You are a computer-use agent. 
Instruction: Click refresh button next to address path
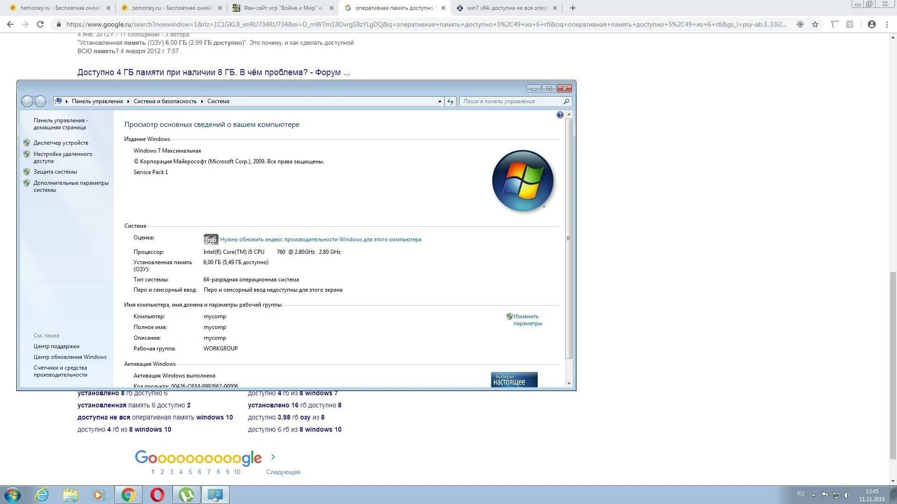tap(450, 101)
